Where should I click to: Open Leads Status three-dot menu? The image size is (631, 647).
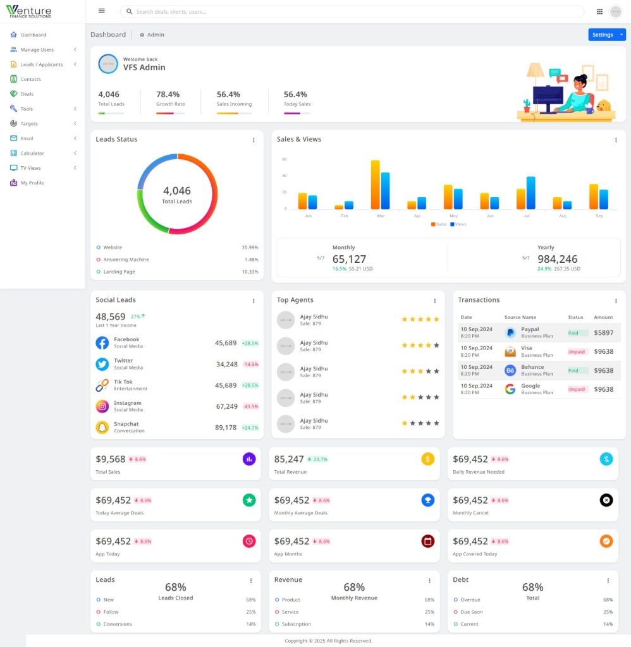pyautogui.click(x=254, y=140)
